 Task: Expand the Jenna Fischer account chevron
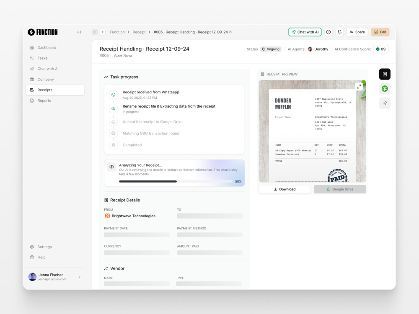coord(80,277)
